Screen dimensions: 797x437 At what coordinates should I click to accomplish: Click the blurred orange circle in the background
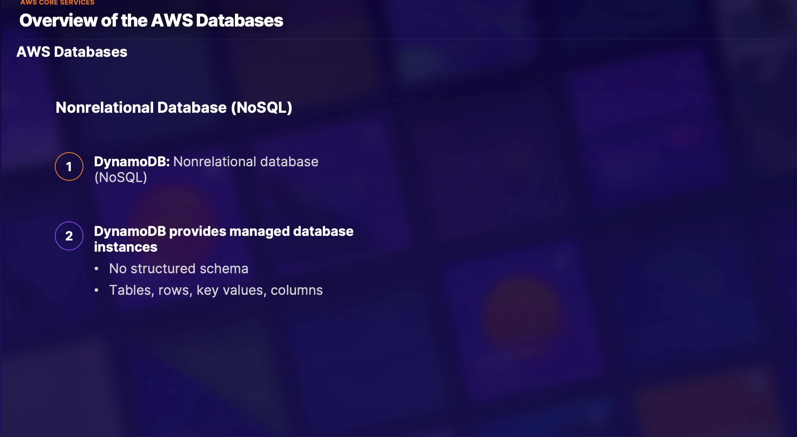(x=523, y=315)
